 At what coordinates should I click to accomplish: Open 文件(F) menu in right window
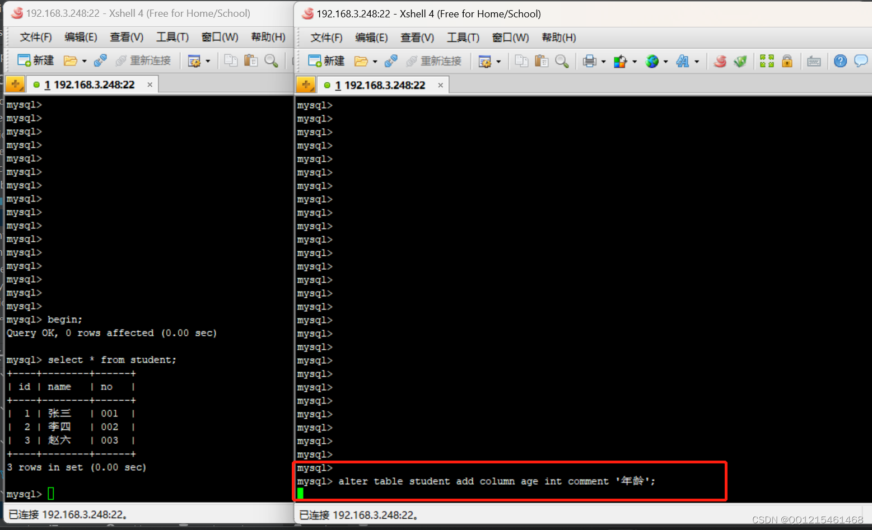pyautogui.click(x=327, y=37)
